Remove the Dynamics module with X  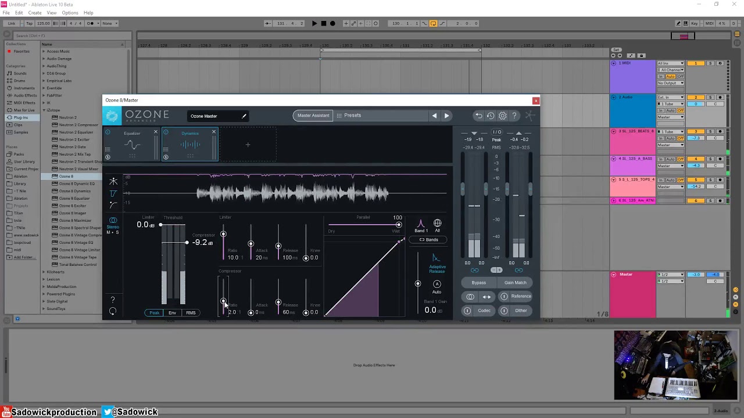coord(213,132)
